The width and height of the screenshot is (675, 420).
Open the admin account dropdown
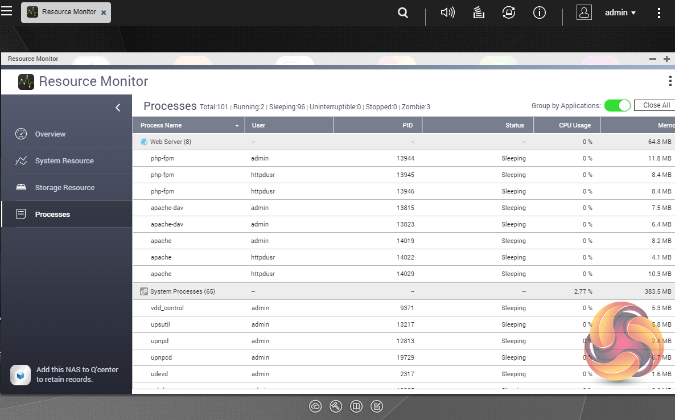(620, 13)
